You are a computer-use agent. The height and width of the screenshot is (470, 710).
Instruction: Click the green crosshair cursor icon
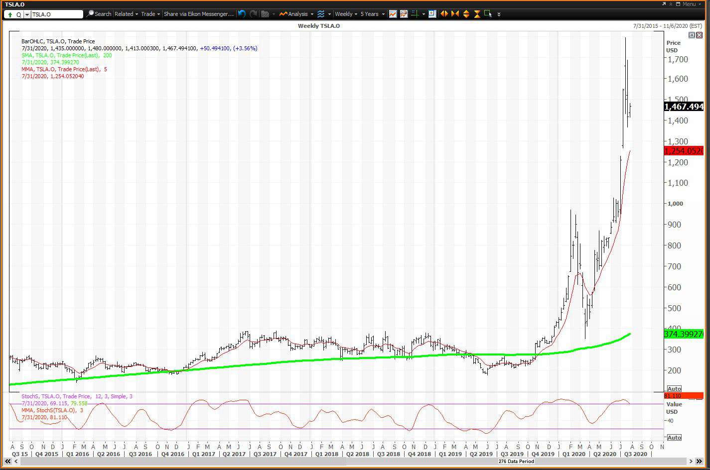[415, 14]
